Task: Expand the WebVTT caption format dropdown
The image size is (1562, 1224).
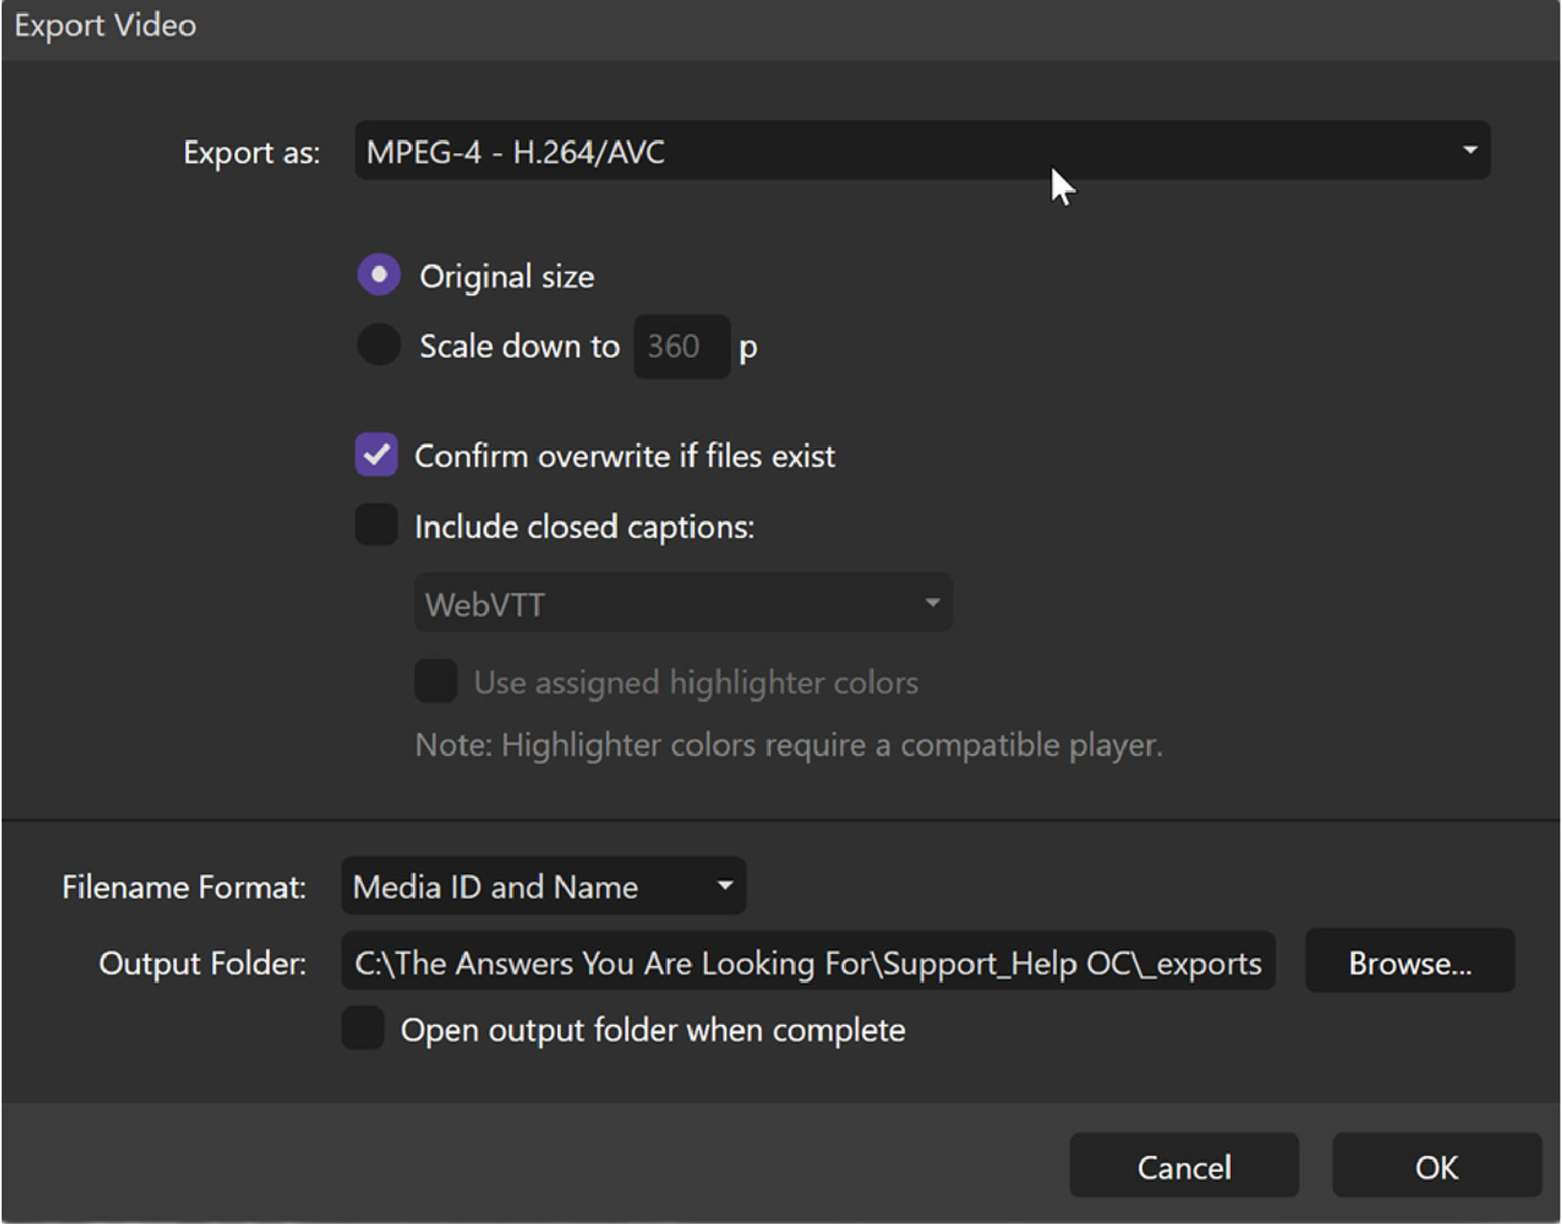Action: 683,603
